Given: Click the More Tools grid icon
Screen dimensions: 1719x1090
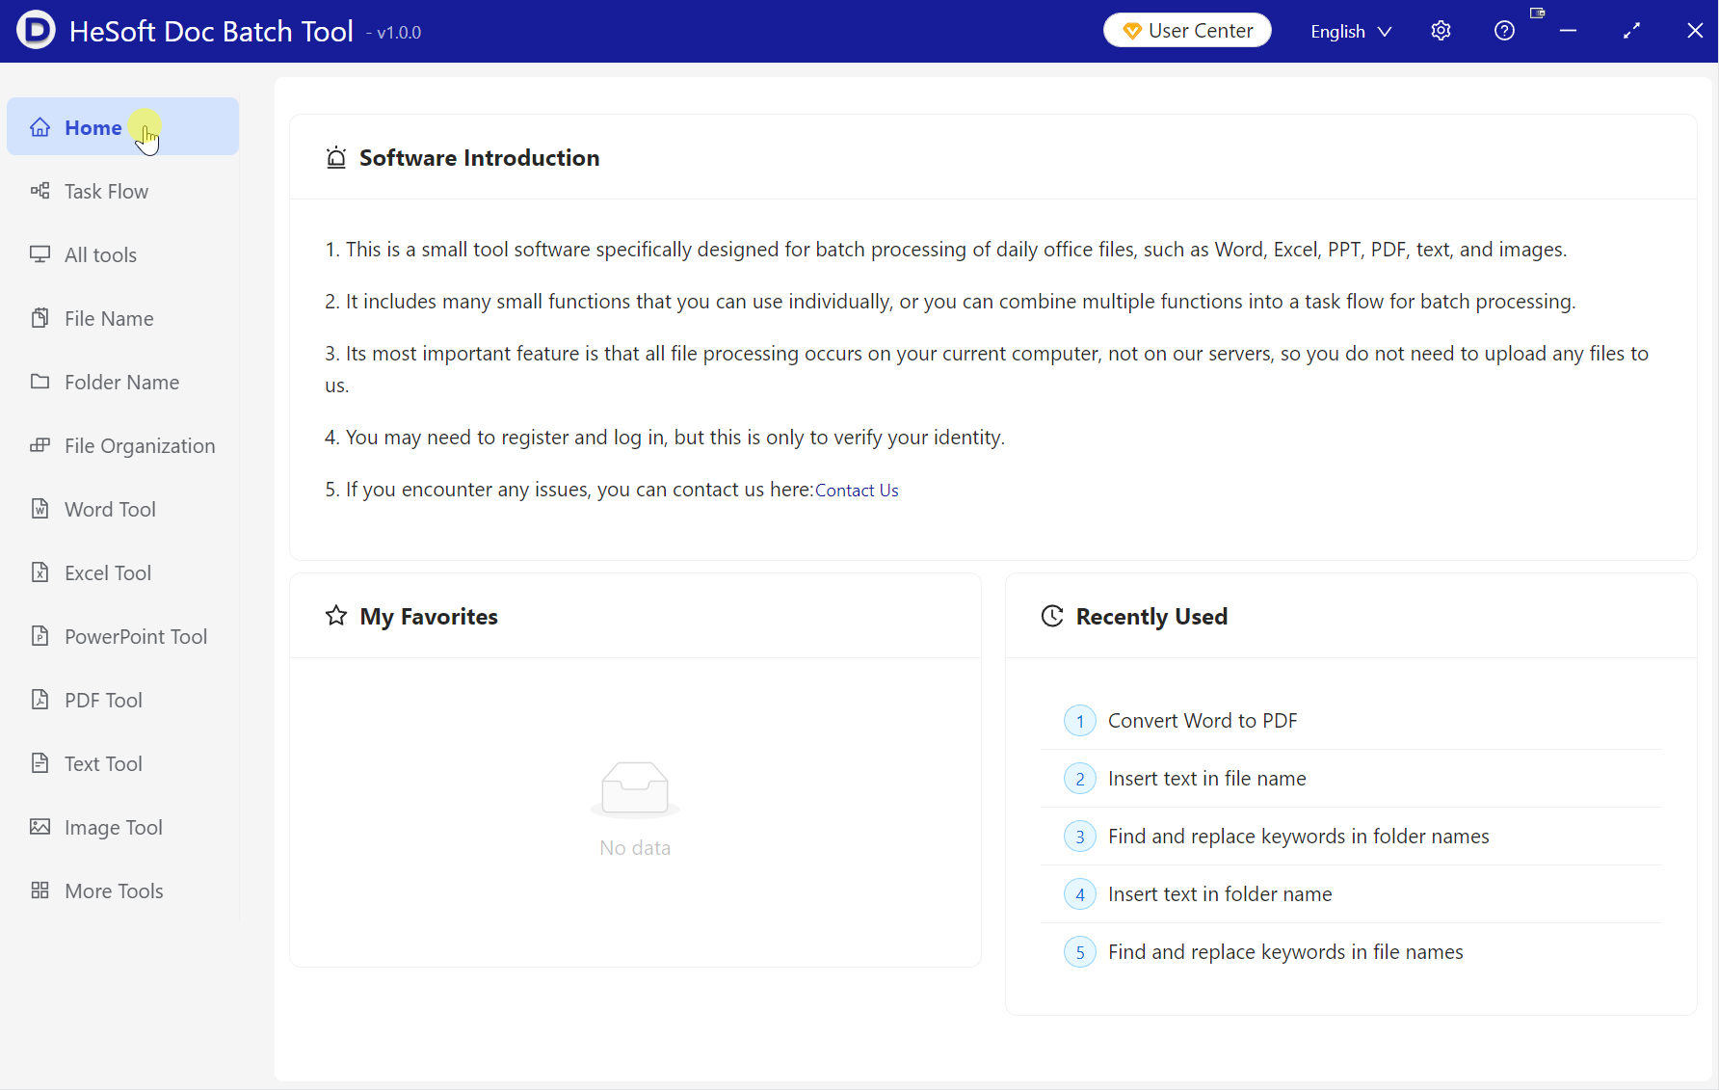Looking at the screenshot, I should click(x=40, y=891).
